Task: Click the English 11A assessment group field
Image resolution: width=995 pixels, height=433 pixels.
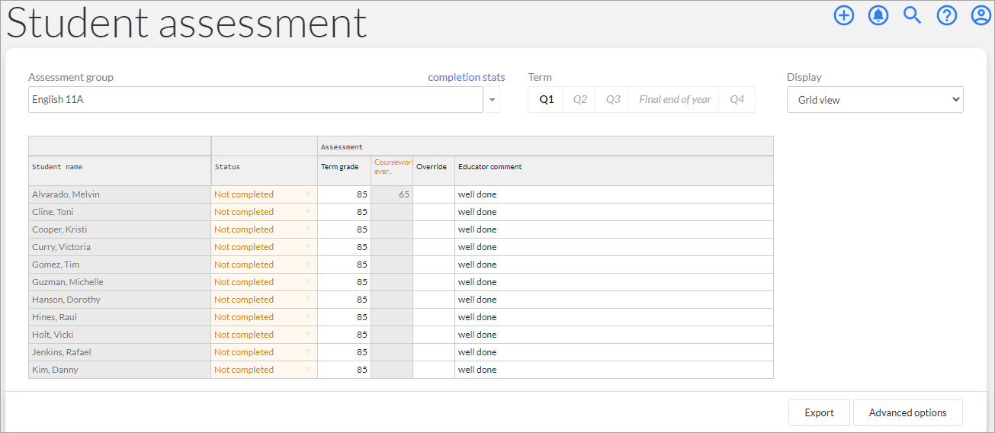Action: click(255, 100)
